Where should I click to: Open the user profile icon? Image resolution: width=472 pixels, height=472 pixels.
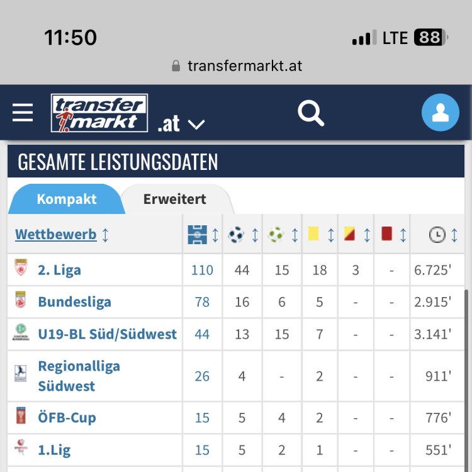pos(440,113)
